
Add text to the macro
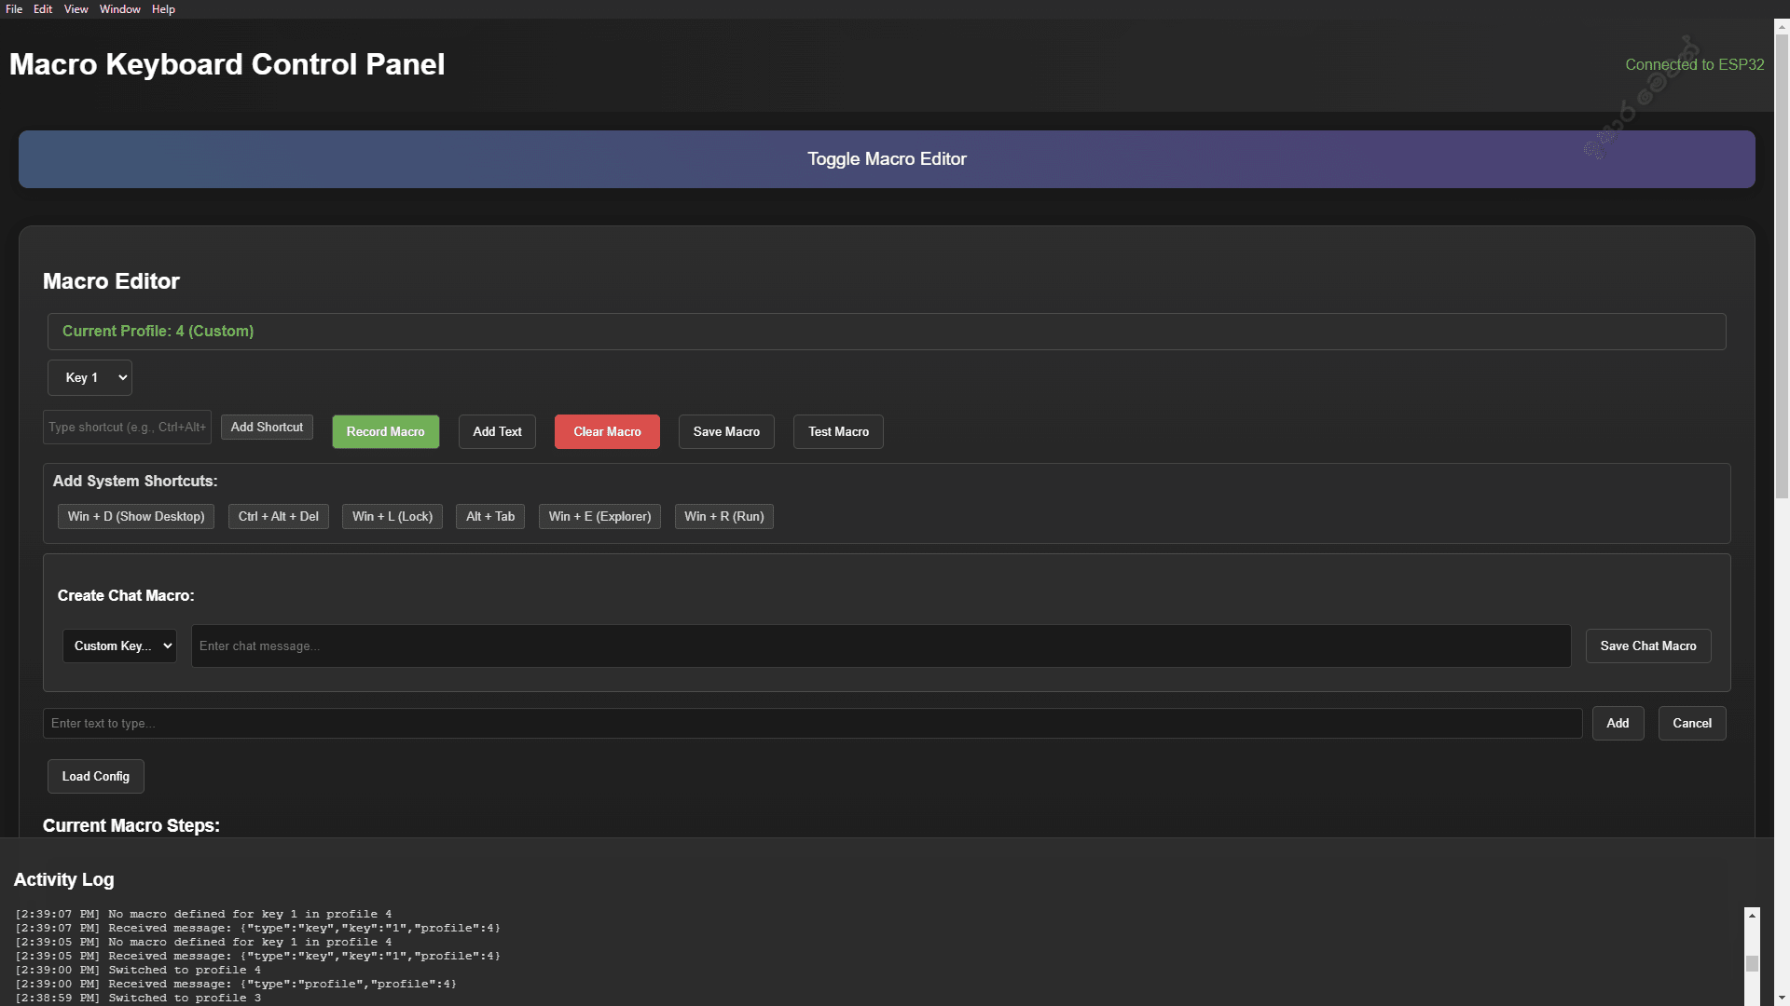(496, 431)
